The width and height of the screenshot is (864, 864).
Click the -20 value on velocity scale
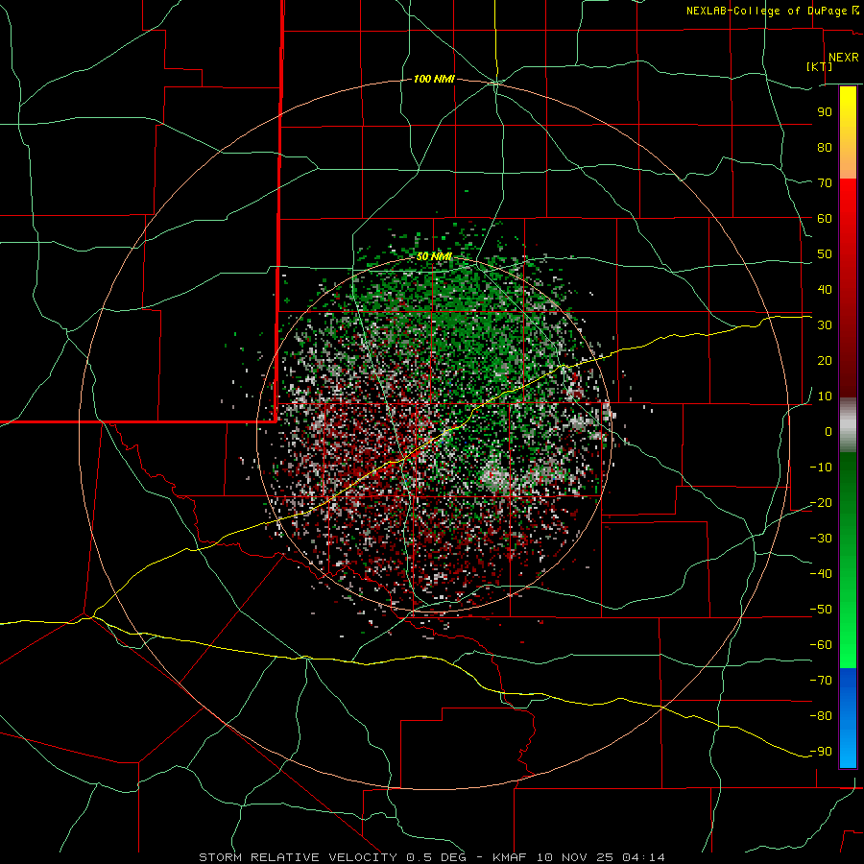[x=821, y=502]
